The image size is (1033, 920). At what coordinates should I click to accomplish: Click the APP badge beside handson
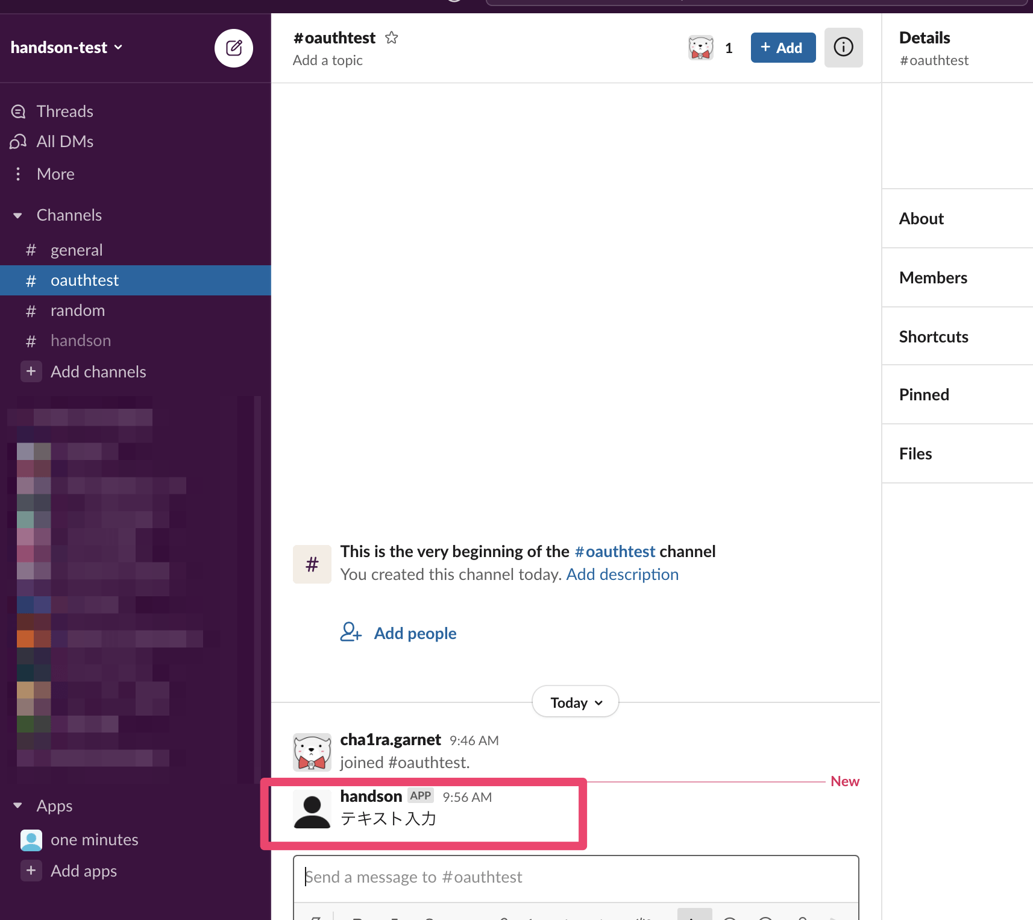coord(421,796)
